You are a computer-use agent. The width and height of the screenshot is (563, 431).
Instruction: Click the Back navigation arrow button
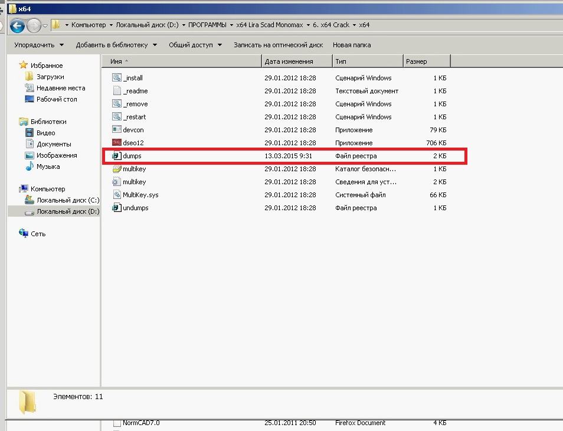[18, 25]
